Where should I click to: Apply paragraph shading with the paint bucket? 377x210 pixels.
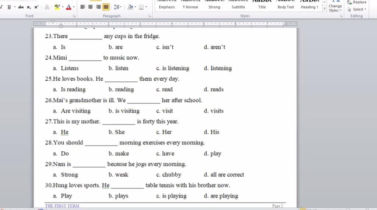click(x=130, y=7)
